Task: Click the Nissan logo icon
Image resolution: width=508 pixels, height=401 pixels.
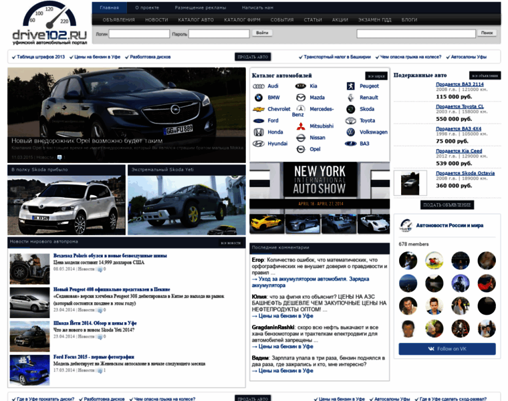Action: 301,138
